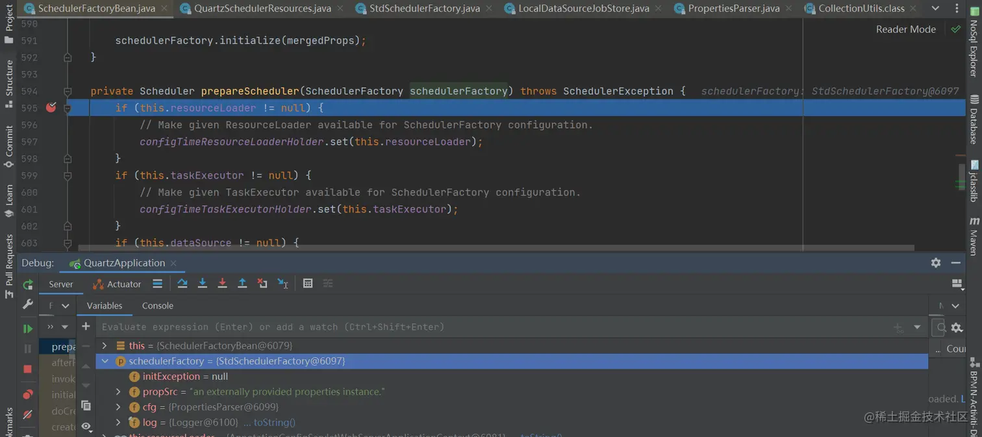The image size is (982, 437).
Task: Select the Variables tab
Action: pyautogui.click(x=104, y=306)
